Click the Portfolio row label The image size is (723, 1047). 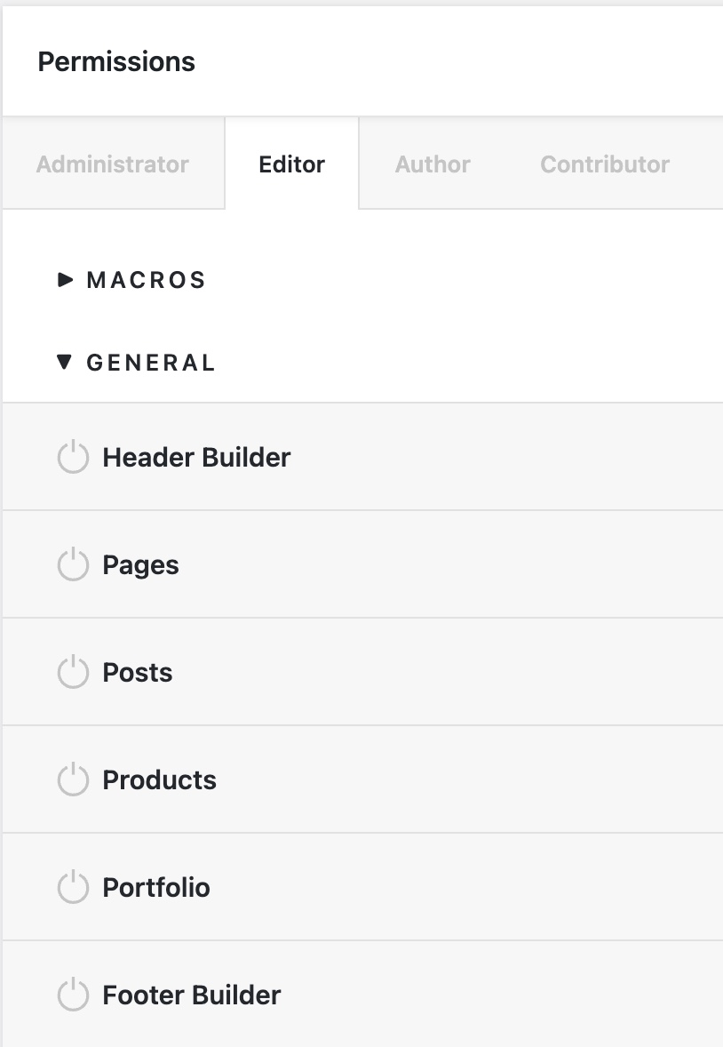(x=155, y=887)
